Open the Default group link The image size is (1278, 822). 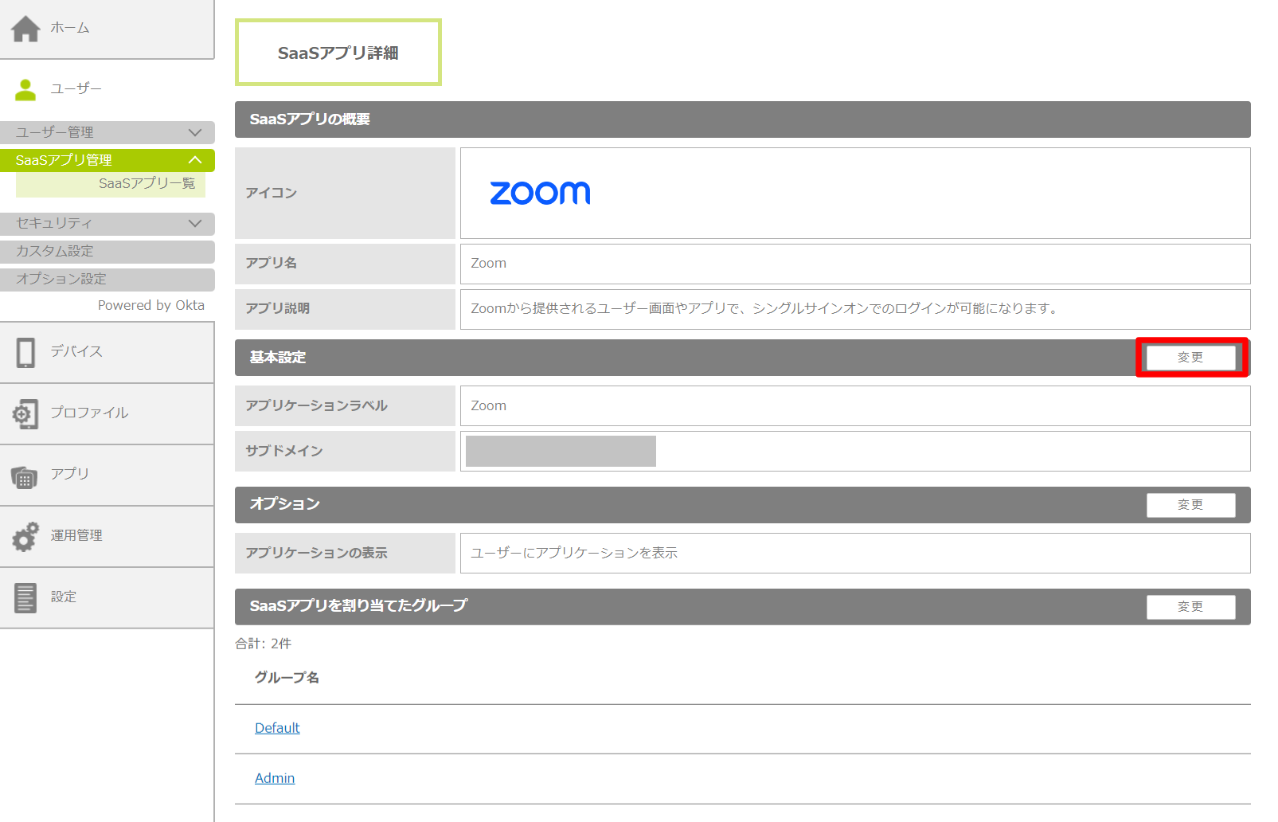[x=277, y=728]
